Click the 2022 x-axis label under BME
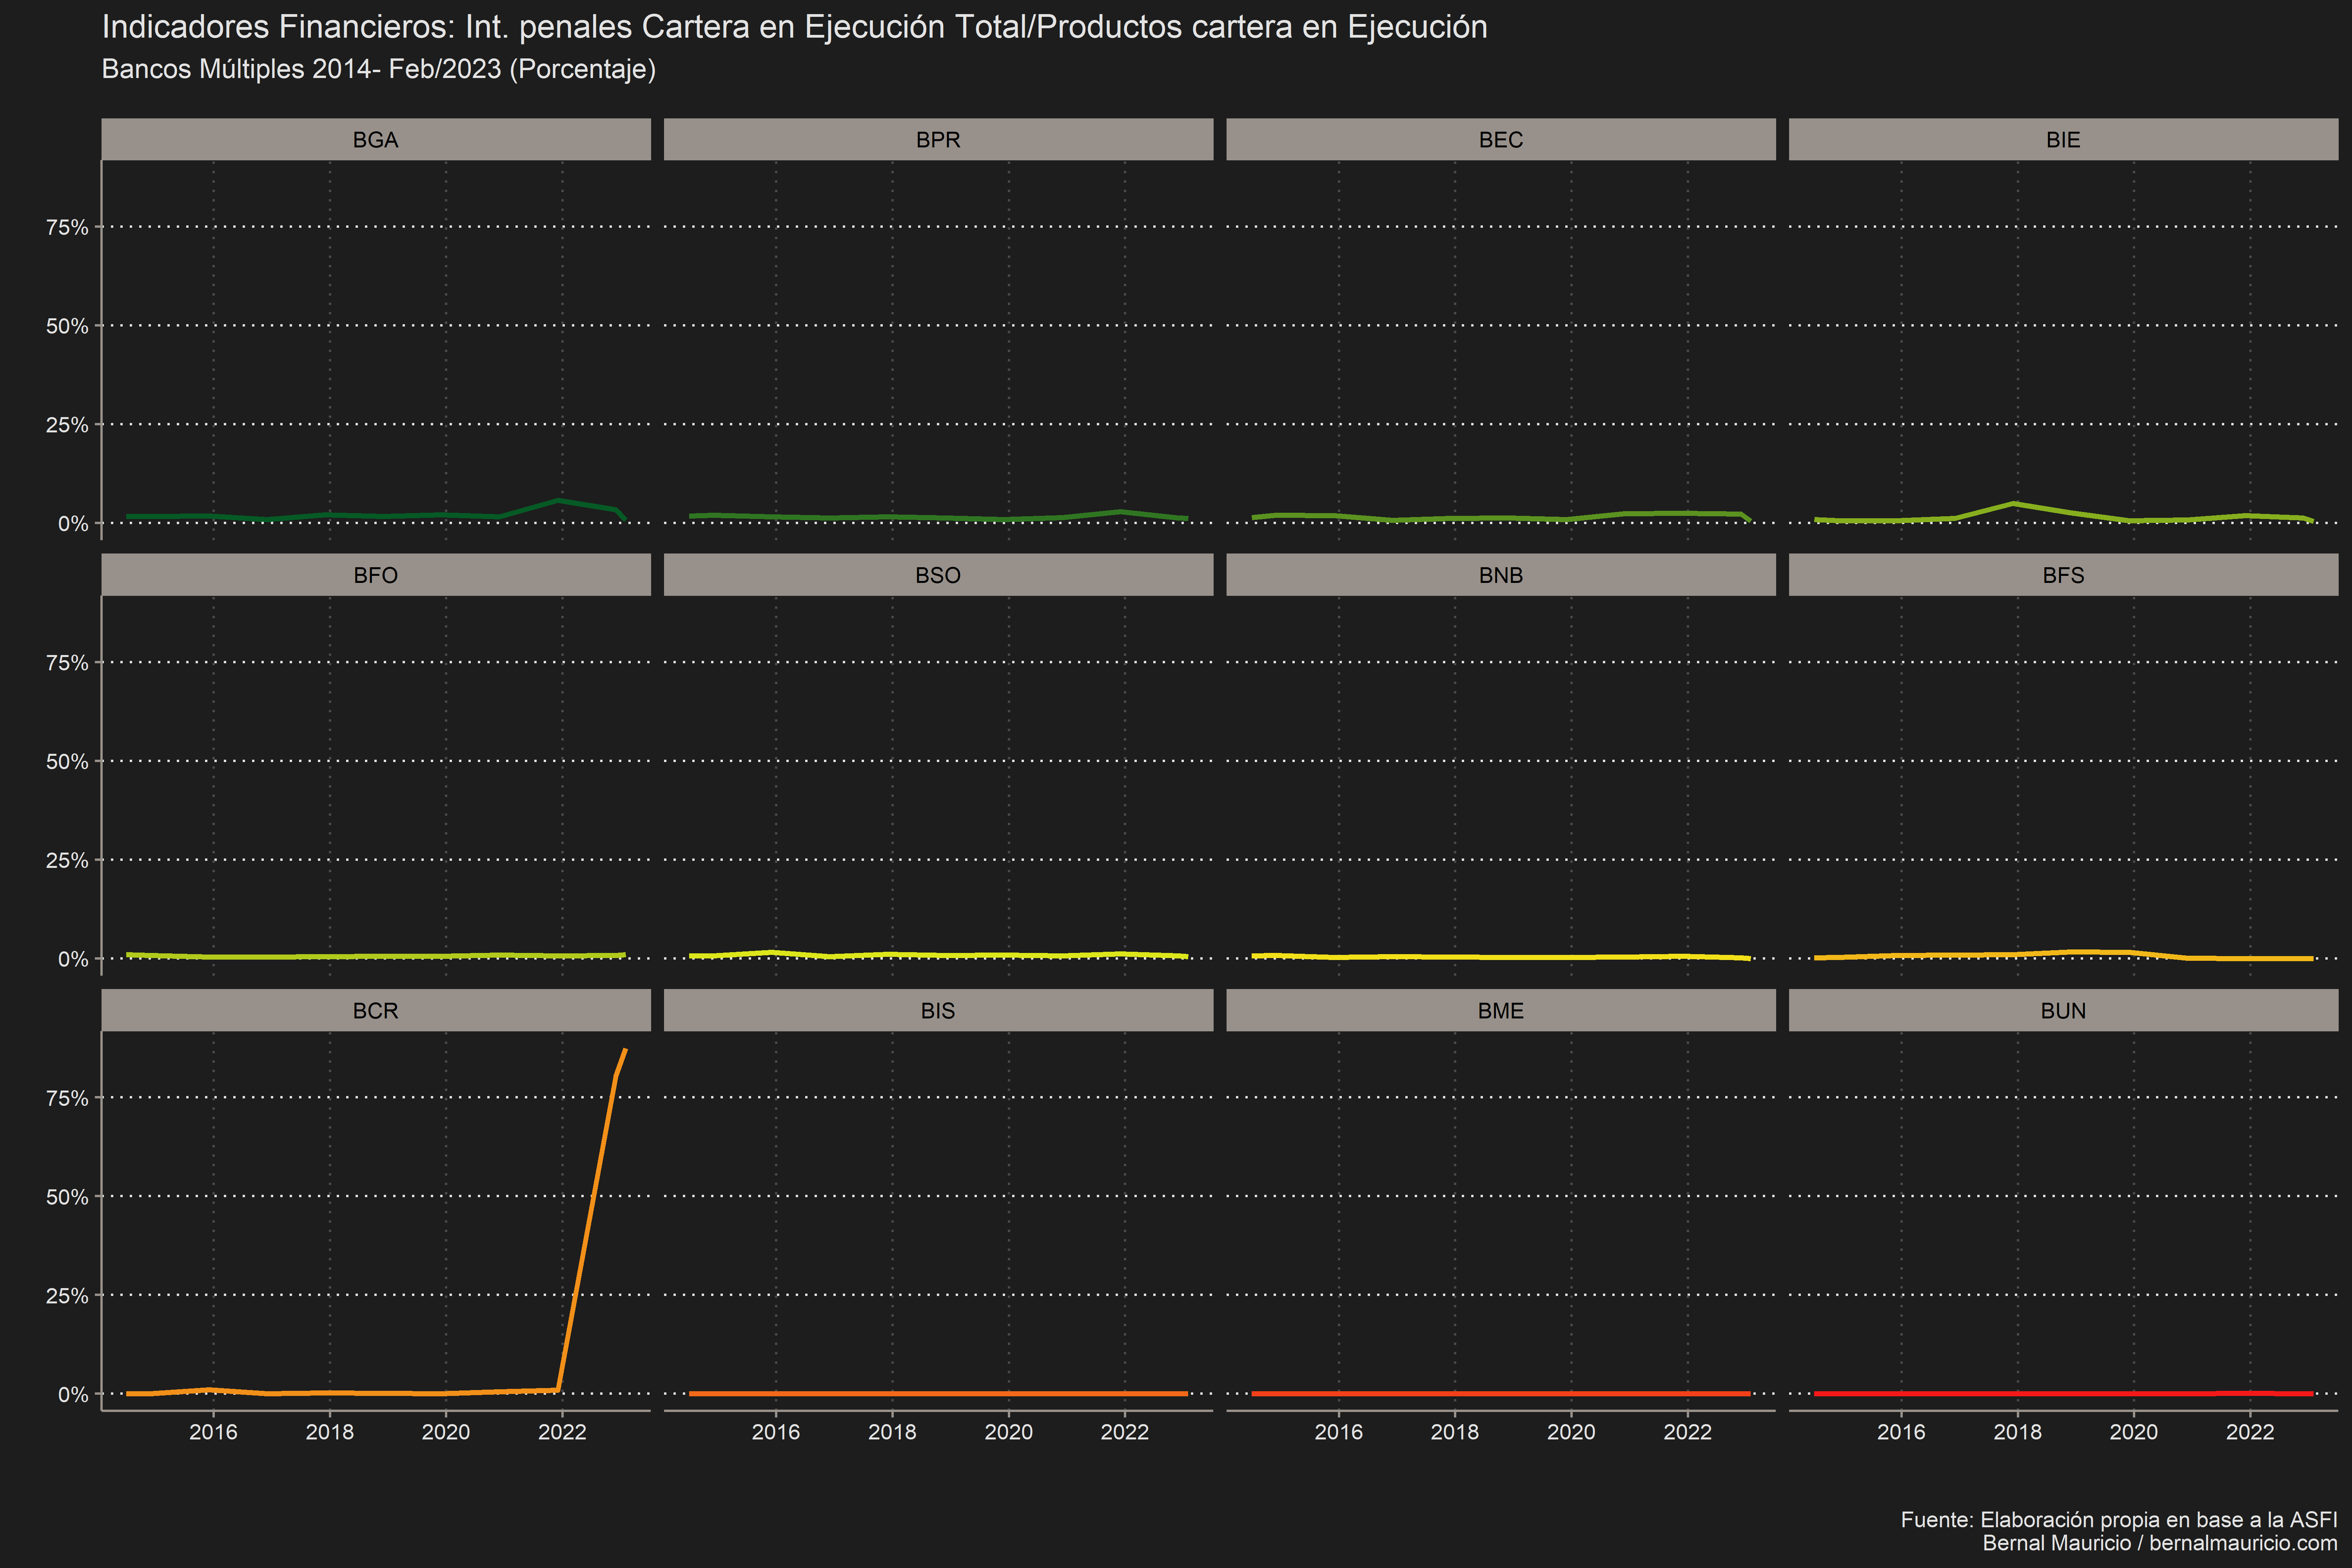Screen dimensions: 2352x1568 coord(1688,1432)
